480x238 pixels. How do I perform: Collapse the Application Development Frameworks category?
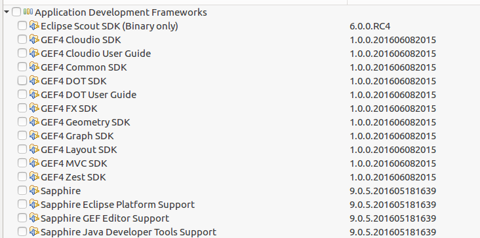coord(7,12)
